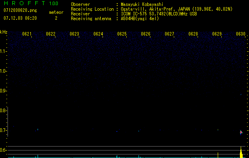Click the 0626 time marker
Image resolution: width=249 pixels, height=158 pixels.
pos(146,34)
